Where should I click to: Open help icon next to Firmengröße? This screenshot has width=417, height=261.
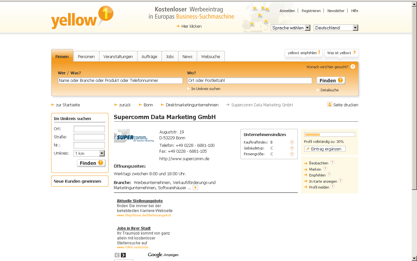(292, 154)
